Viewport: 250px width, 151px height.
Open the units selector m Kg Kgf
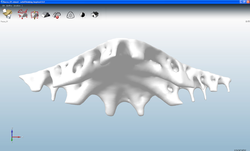(240, 150)
